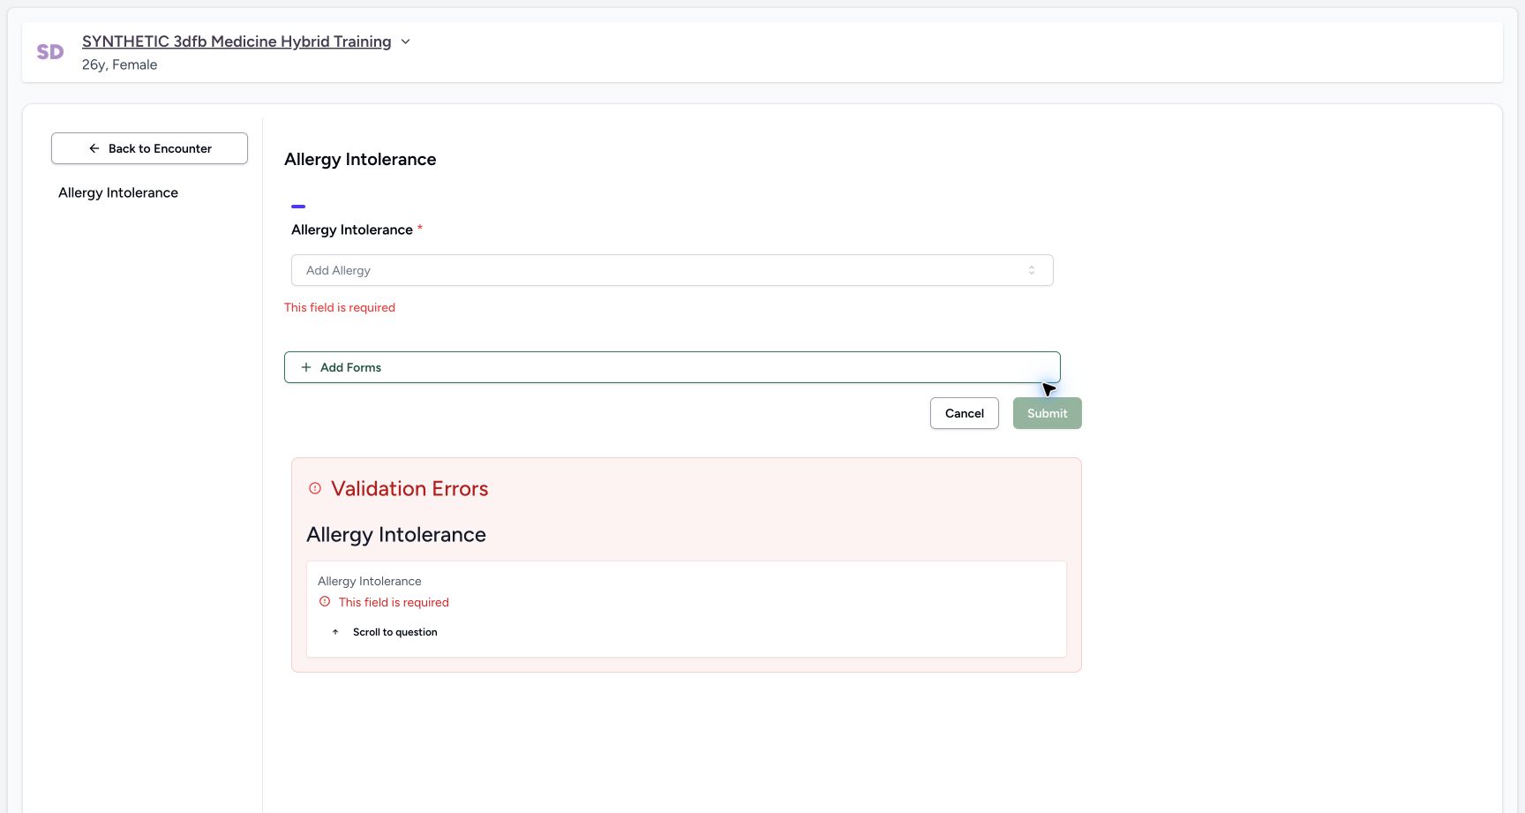This screenshot has height=813, width=1525.
Task: Expand the chevron next to patient name
Action: tap(405, 41)
